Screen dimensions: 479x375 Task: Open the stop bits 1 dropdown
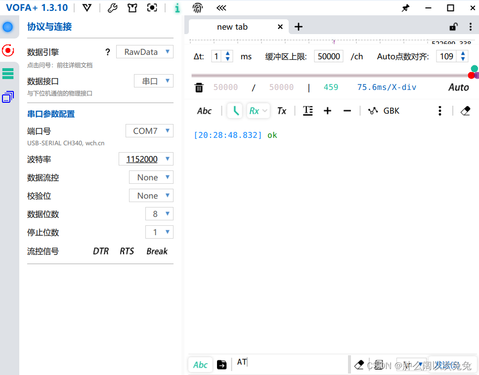(159, 232)
